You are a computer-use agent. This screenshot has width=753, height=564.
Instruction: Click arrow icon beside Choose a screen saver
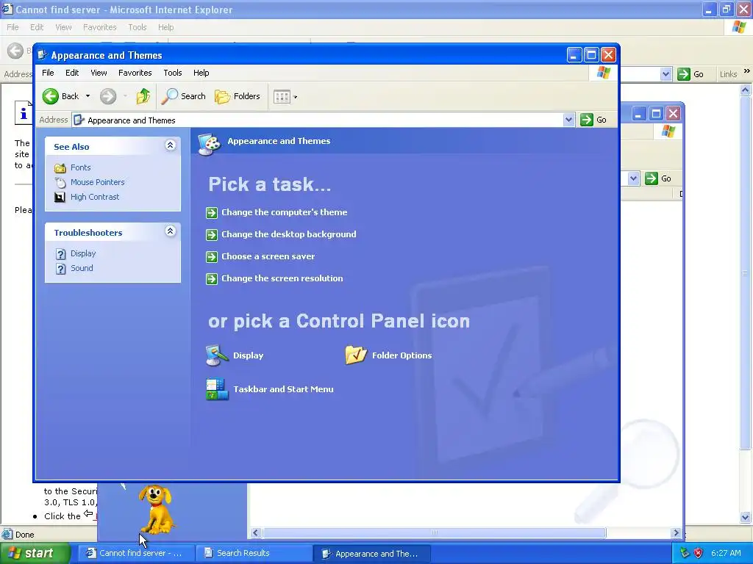[x=212, y=256]
